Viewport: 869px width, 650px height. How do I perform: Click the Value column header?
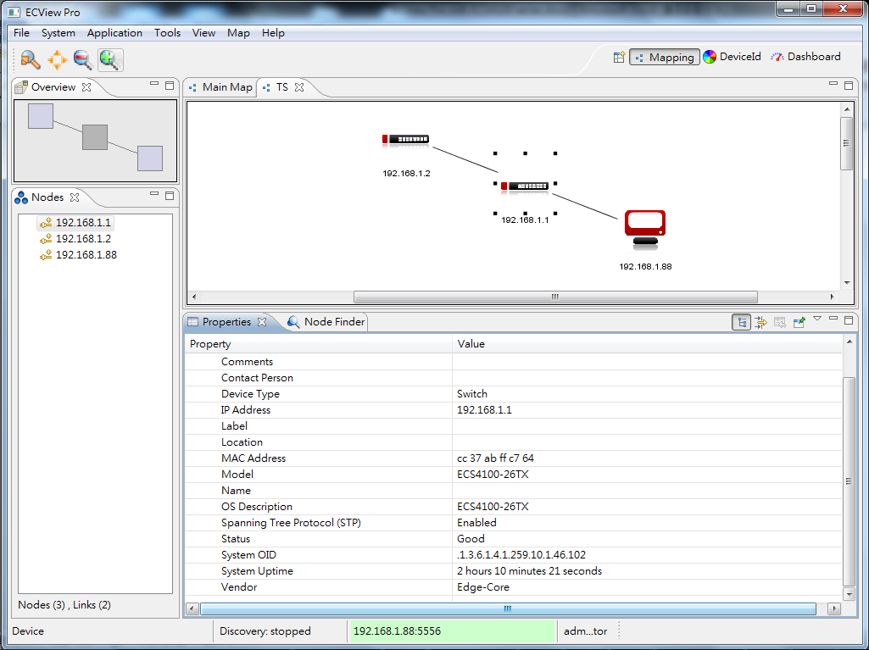click(x=648, y=344)
